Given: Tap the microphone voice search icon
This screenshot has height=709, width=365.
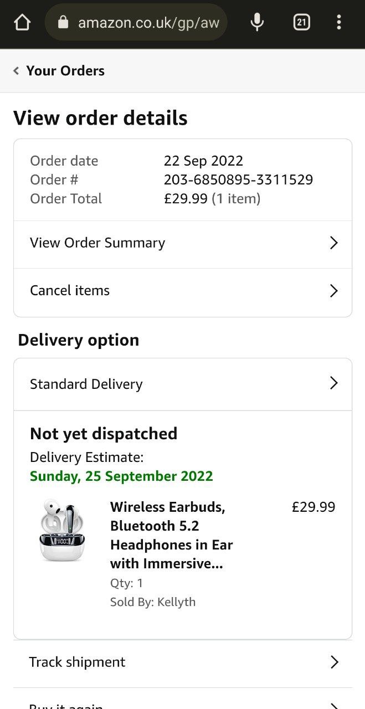Looking at the screenshot, I should (x=257, y=23).
